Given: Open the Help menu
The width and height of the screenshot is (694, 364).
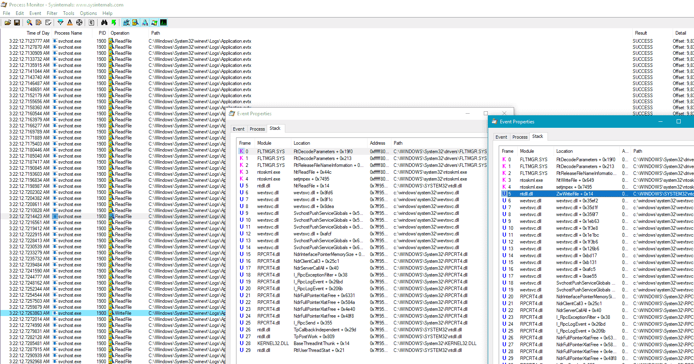Looking at the screenshot, I should (x=107, y=13).
